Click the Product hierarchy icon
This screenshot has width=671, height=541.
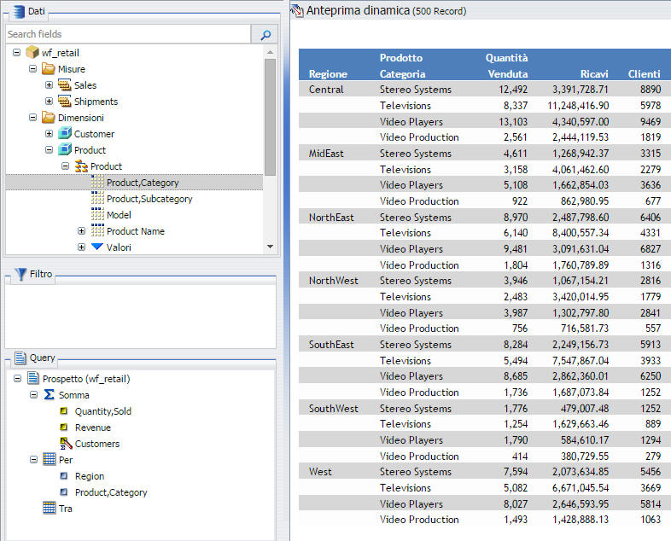pyautogui.click(x=81, y=166)
